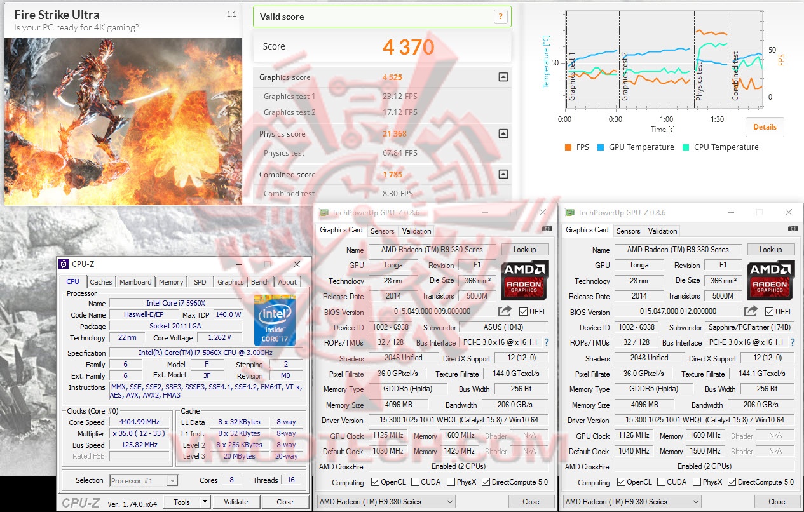Click Lookup in the ASUS GPU-Z window
Viewport: 804px width, 512px height.
click(x=525, y=250)
